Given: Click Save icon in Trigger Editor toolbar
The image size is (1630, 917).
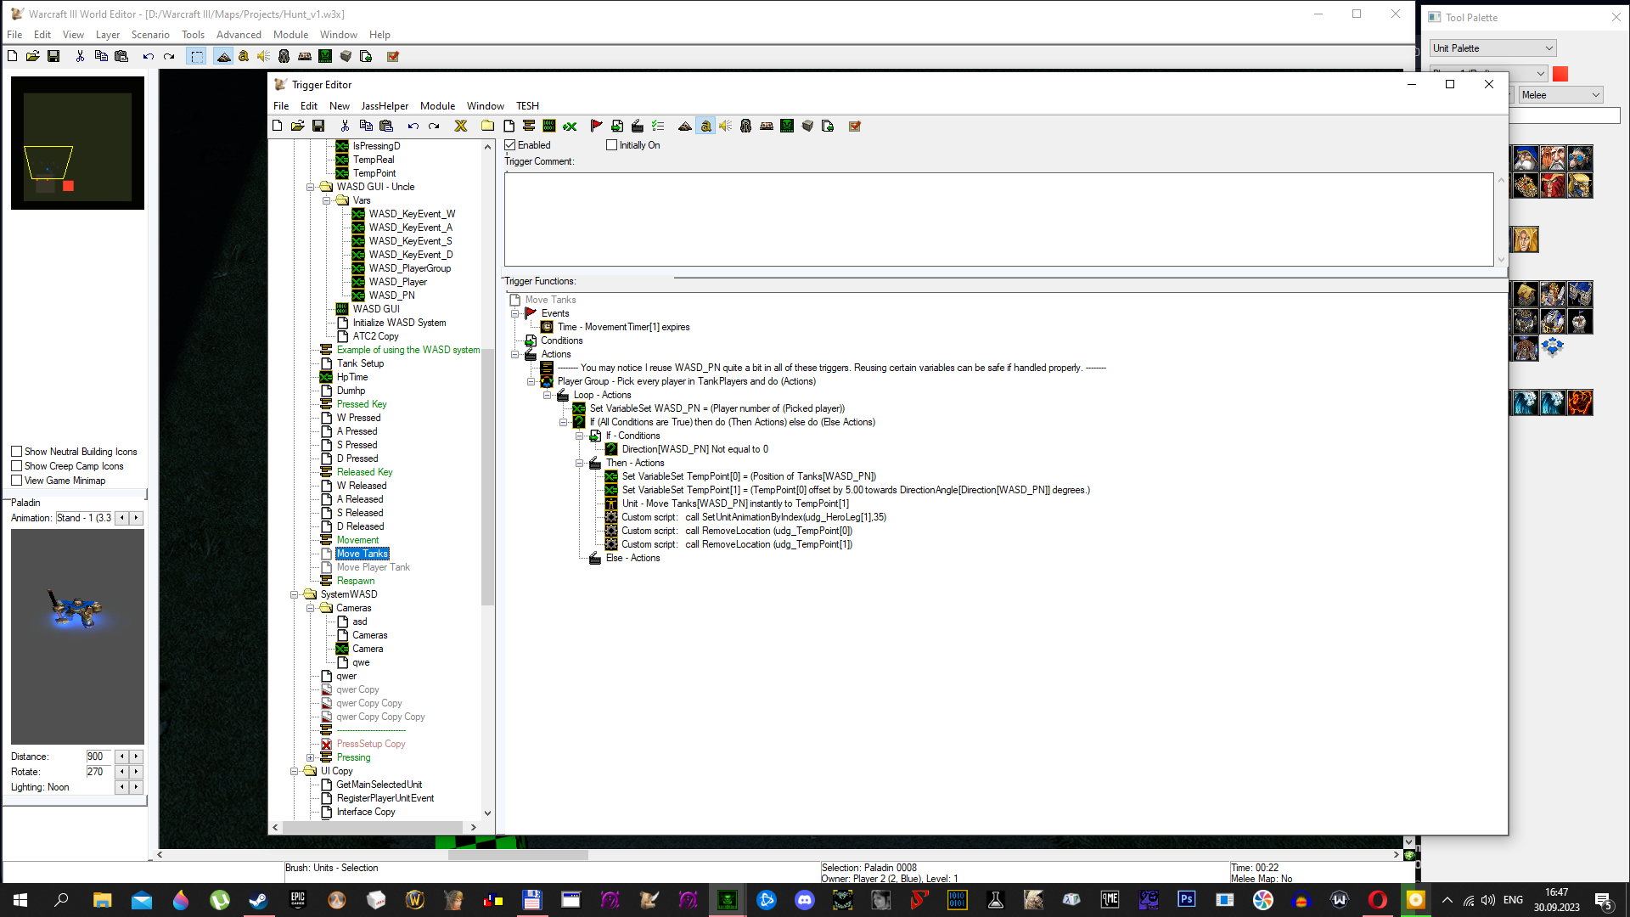Looking at the screenshot, I should pos(318,126).
